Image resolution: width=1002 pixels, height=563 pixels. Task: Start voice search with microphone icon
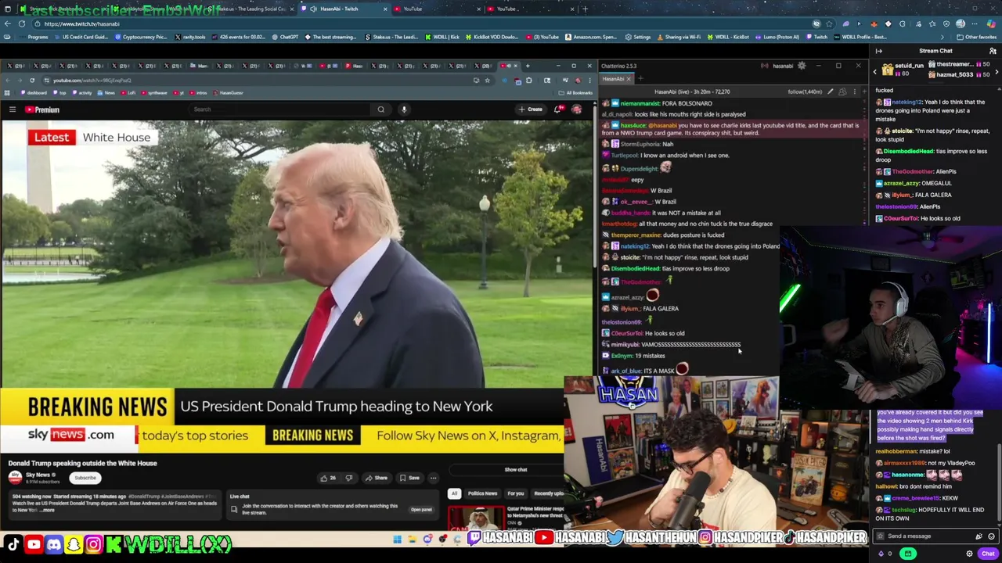tap(404, 109)
